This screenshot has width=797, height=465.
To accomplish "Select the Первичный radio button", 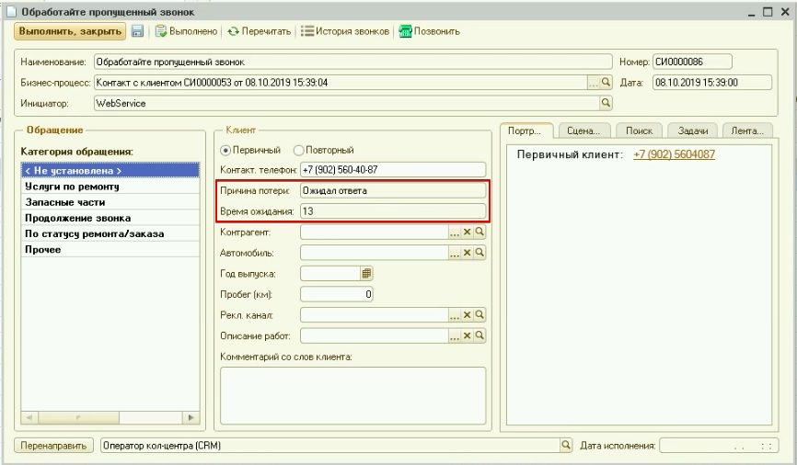I will (225, 150).
